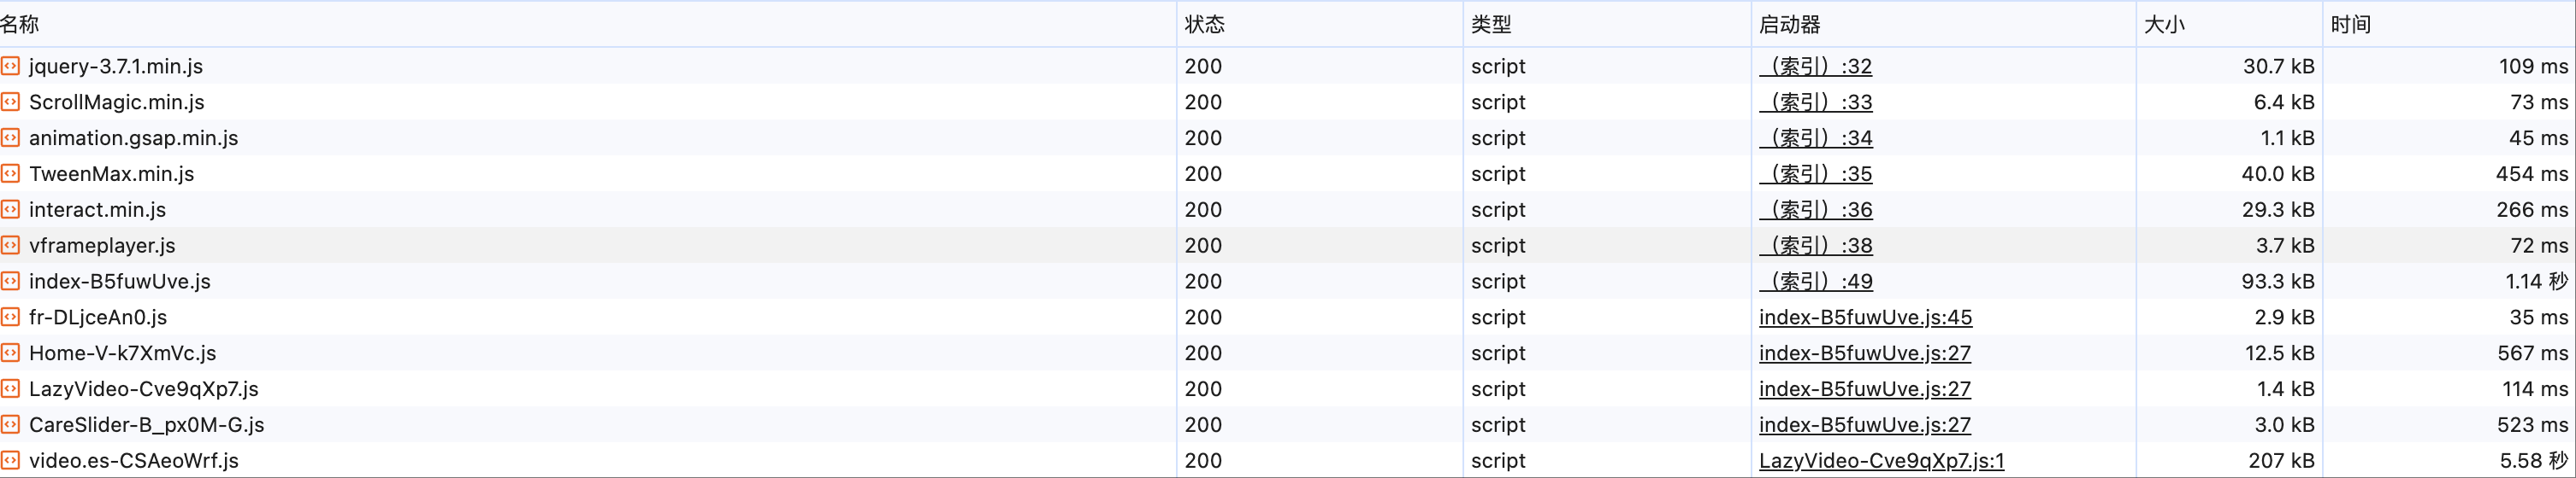The image size is (2576, 478).
Task: Open initiator link (索引):49
Action: 1815,282
